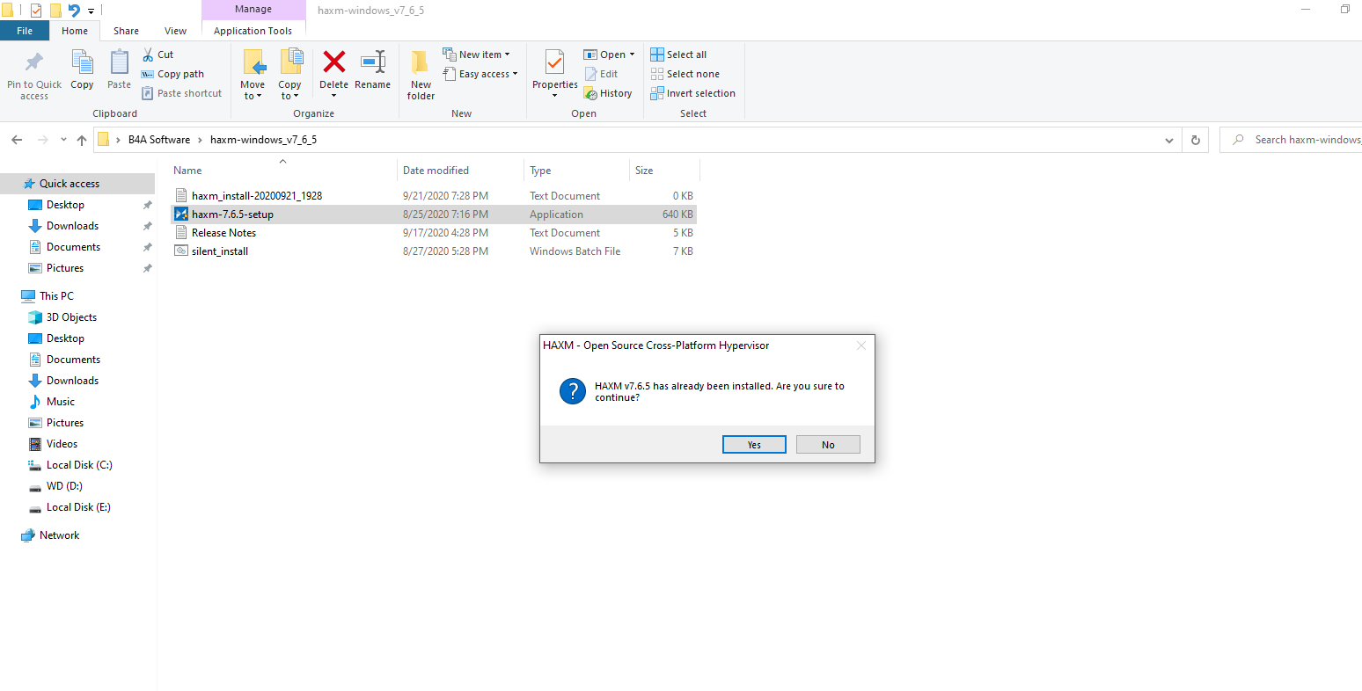Switch to the Home ribbon tab
The width and height of the screenshot is (1362, 691).
(75, 31)
